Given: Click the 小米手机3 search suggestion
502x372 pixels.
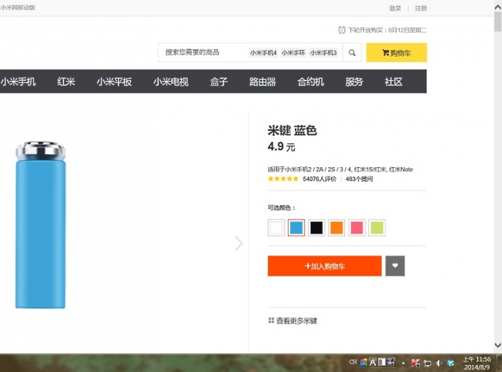Looking at the screenshot, I should point(323,52).
